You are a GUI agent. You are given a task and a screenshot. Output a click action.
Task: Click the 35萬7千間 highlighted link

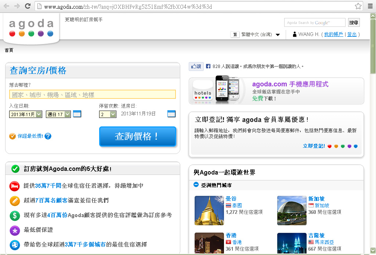pyautogui.click(x=48, y=186)
